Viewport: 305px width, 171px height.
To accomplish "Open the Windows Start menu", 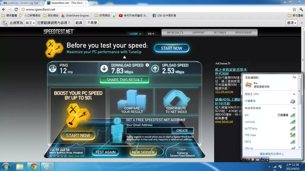I will tap(5, 167).
